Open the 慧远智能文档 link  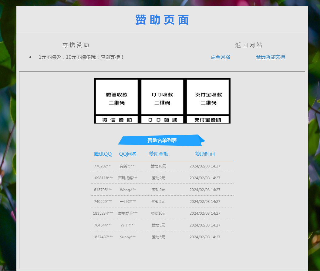[271, 57]
